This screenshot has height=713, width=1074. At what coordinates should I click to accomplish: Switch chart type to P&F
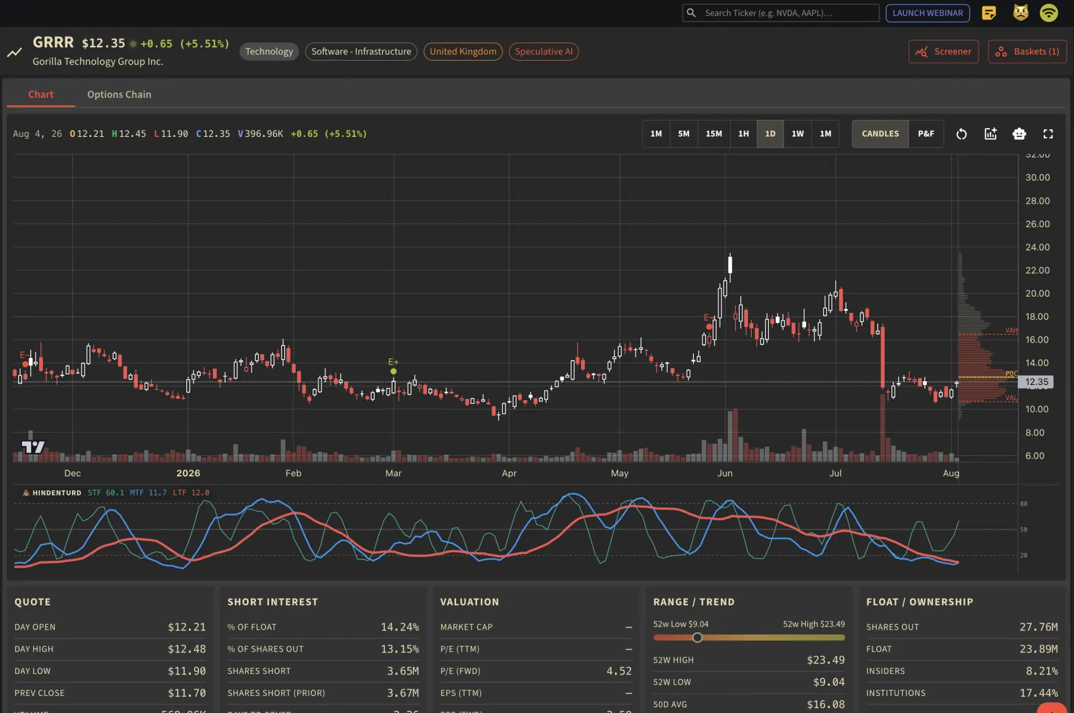click(x=926, y=134)
